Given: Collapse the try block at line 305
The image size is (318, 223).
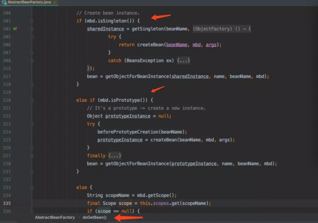Looking at the screenshot, I should 32,37.
